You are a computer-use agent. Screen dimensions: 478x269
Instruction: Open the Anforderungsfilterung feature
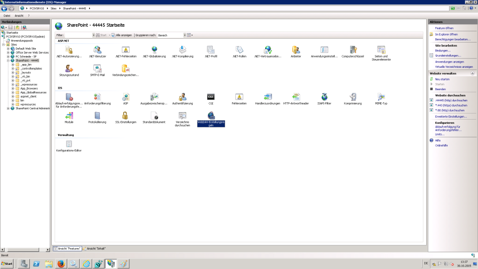point(97,99)
